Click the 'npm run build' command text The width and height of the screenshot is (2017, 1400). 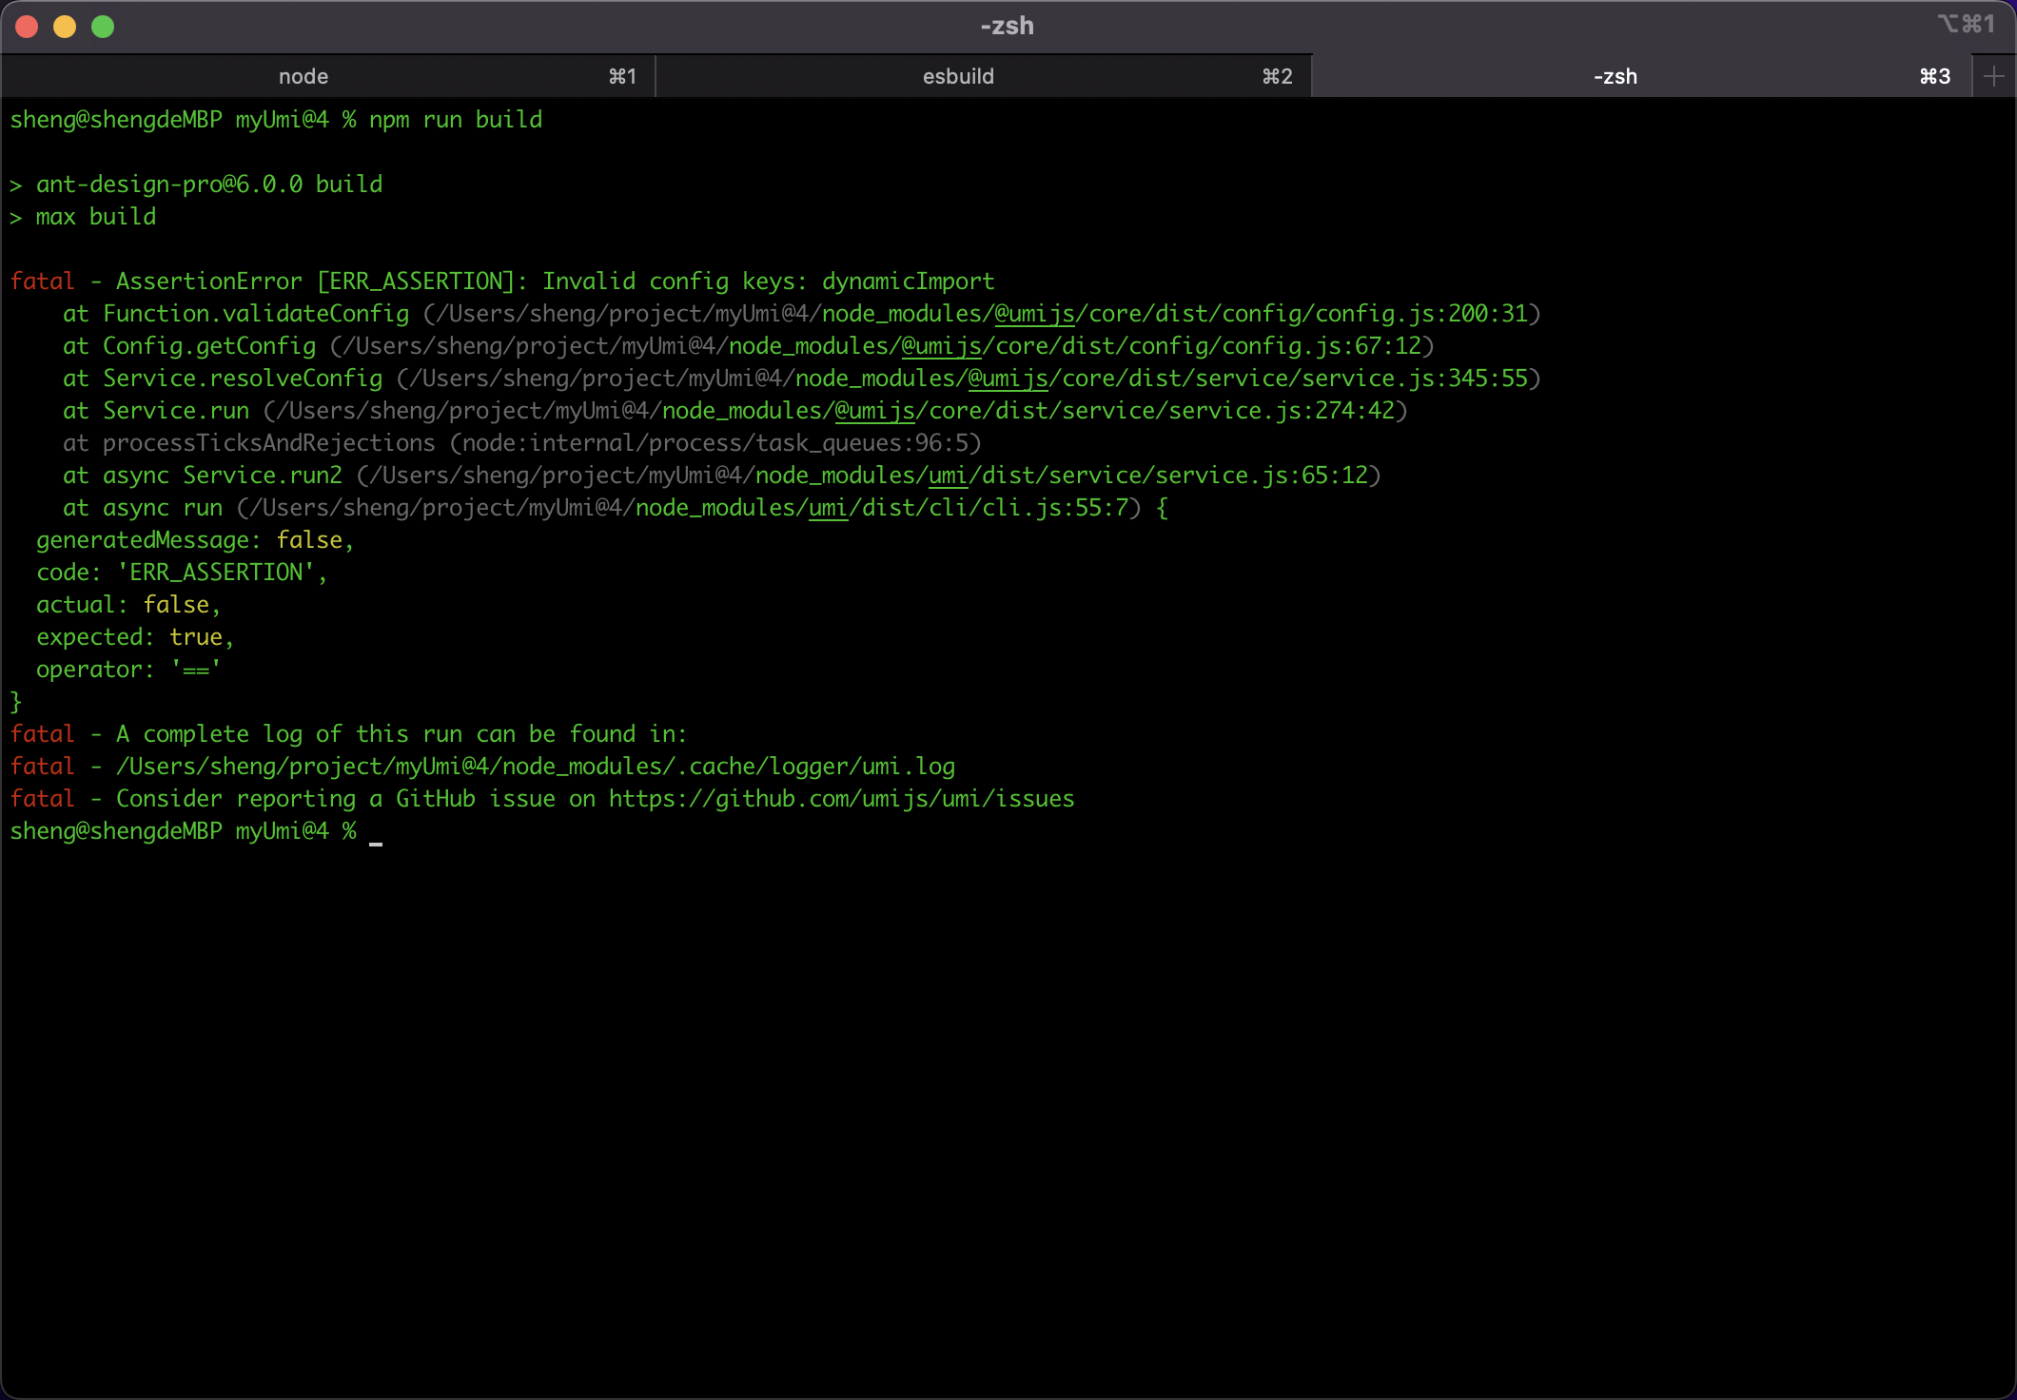tap(456, 120)
